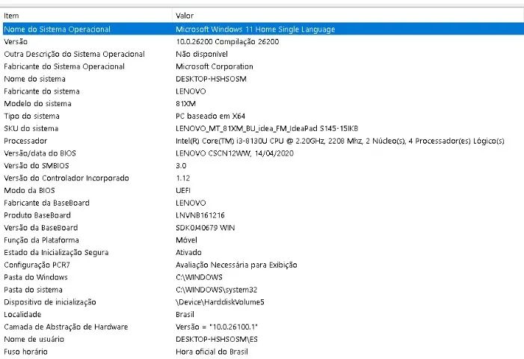Click the 'Móvel' value
Screen dimensions: 524x359
point(186,240)
